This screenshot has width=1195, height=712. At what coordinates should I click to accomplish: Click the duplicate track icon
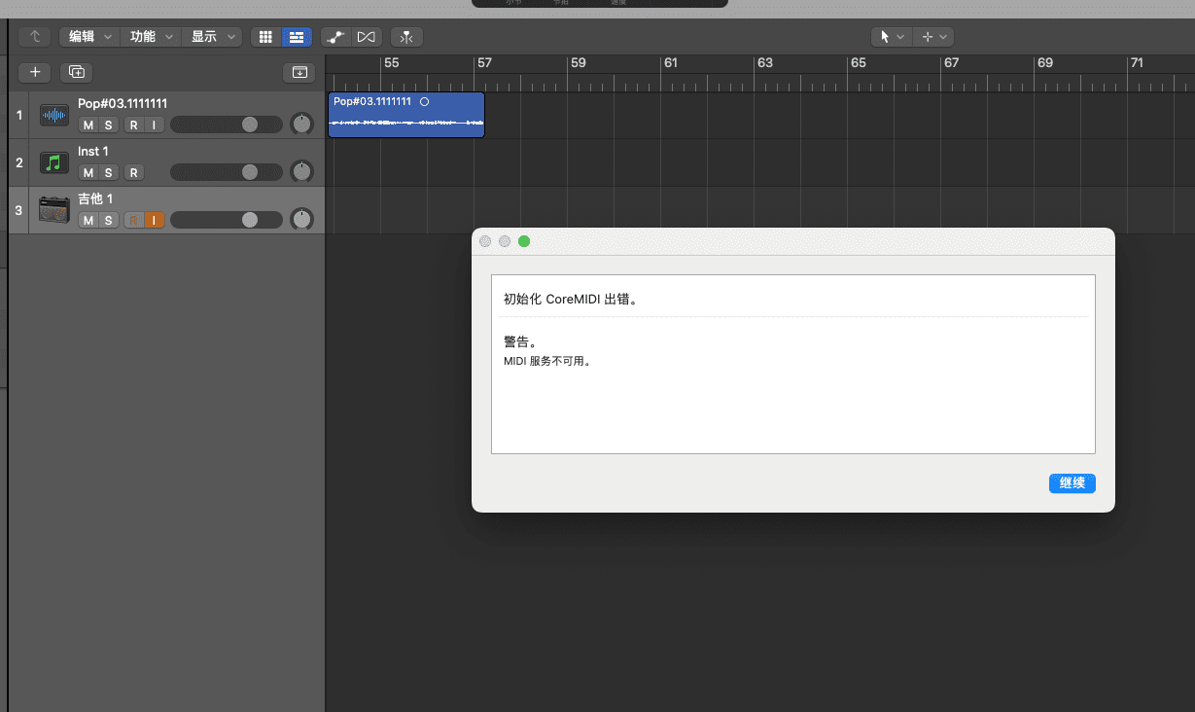pyautogui.click(x=76, y=72)
